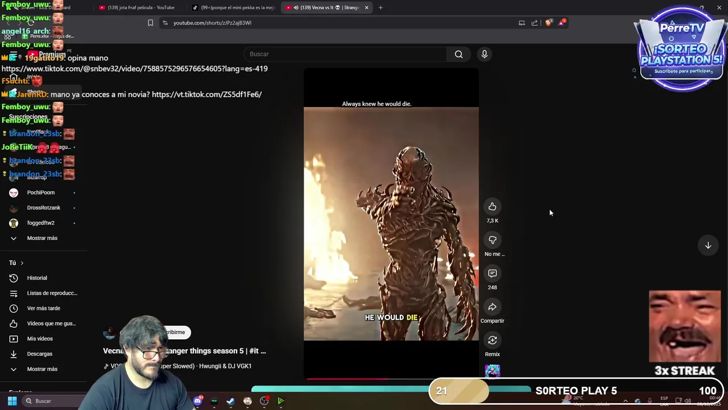Close the Vecna vs It tab

[366, 7]
